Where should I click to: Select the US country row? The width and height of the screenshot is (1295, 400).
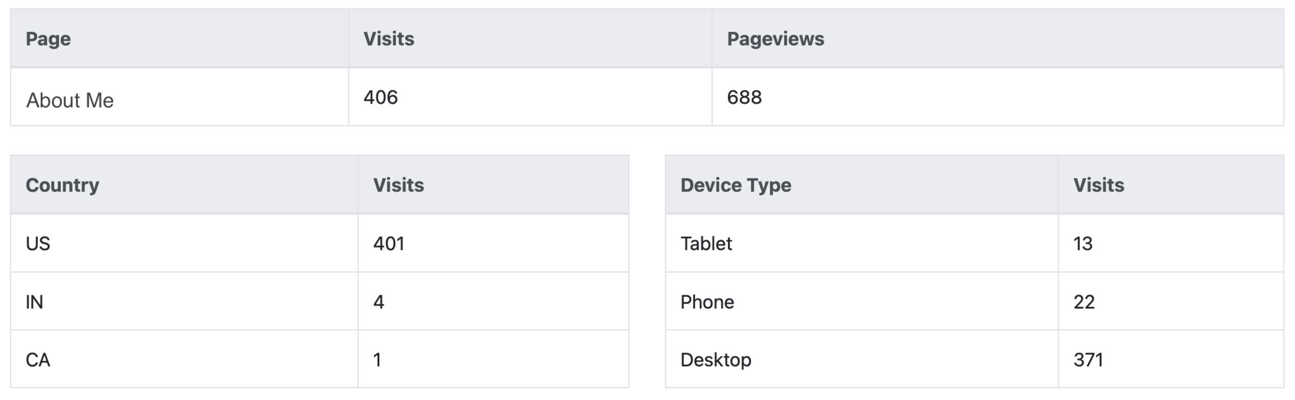pos(38,244)
